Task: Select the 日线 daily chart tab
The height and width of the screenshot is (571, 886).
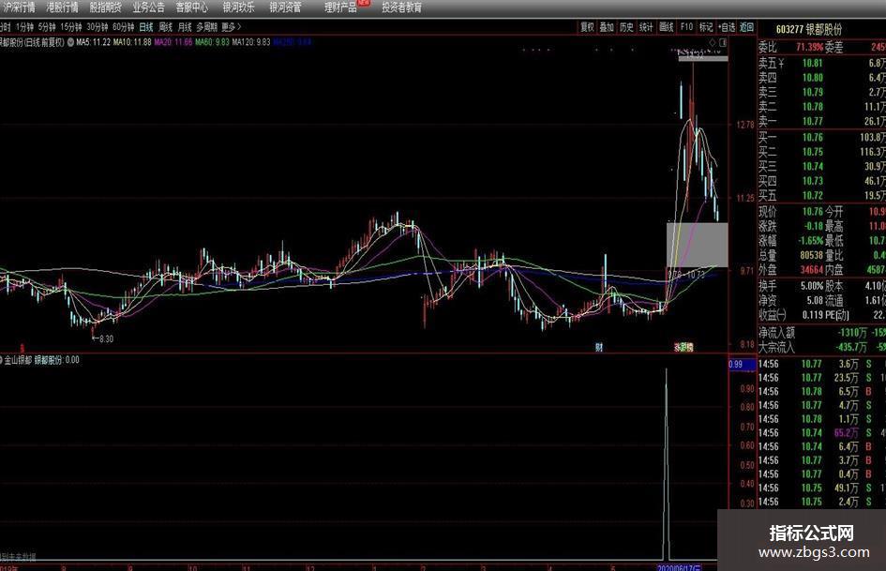Action: click(x=146, y=26)
